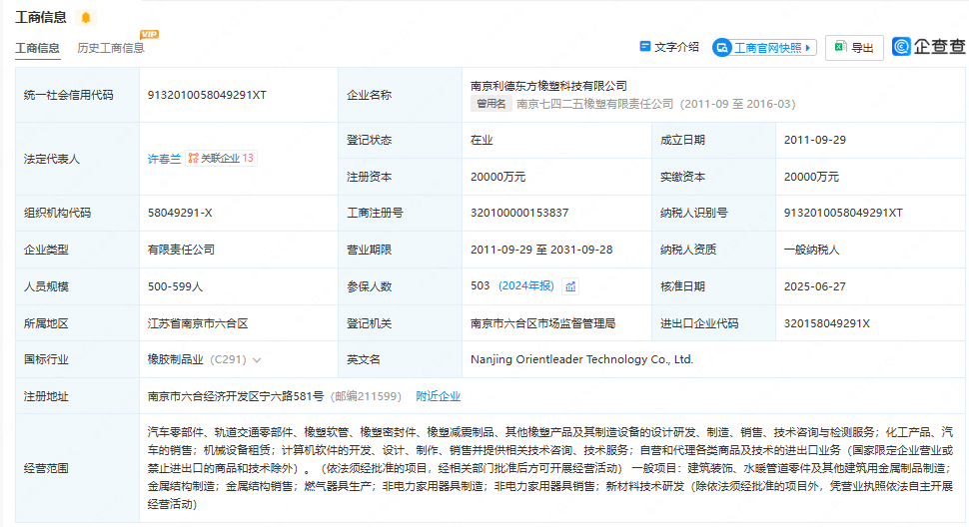The width and height of the screenshot is (969, 527).
Task: Click the 工商官网快照 camera icon
Action: pyautogui.click(x=722, y=48)
